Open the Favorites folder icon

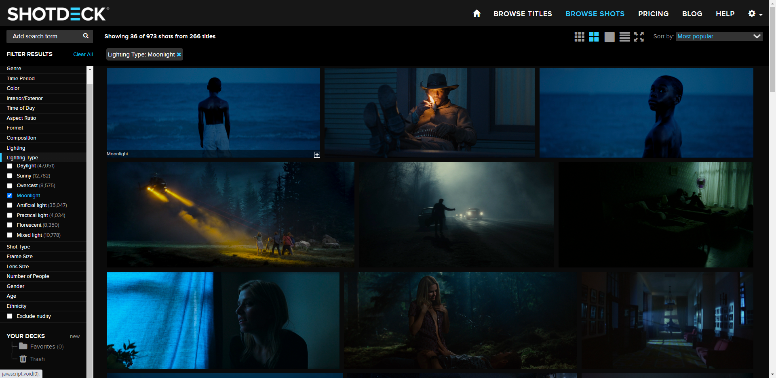[x=23, y=346]
